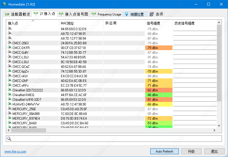Open the www.the-sz.com link
The width and height of the screenshot is (228, 157).
click(x=16, y=151)
